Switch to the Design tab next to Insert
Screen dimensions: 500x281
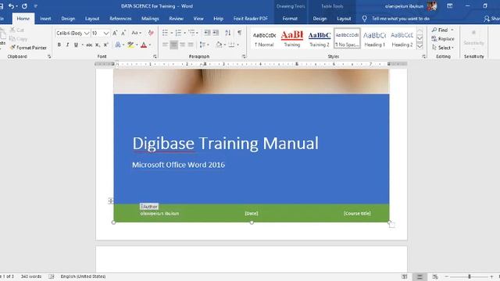[68, 19]
